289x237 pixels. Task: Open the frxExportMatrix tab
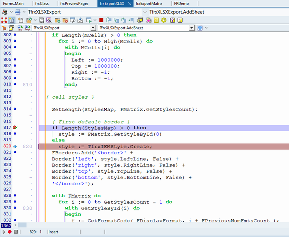149,3
